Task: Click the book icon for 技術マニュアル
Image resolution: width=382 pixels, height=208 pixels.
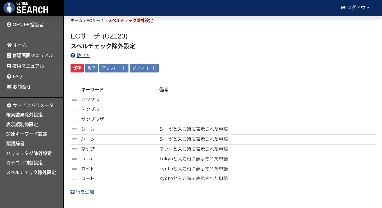Action: pos(9,66)
